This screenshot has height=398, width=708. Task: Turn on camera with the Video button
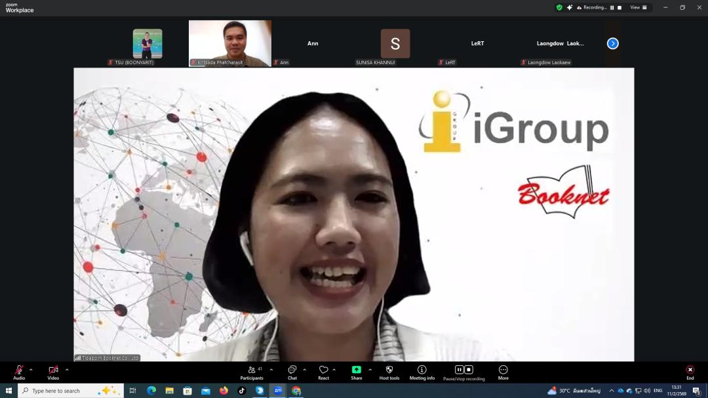pos(53,371)
